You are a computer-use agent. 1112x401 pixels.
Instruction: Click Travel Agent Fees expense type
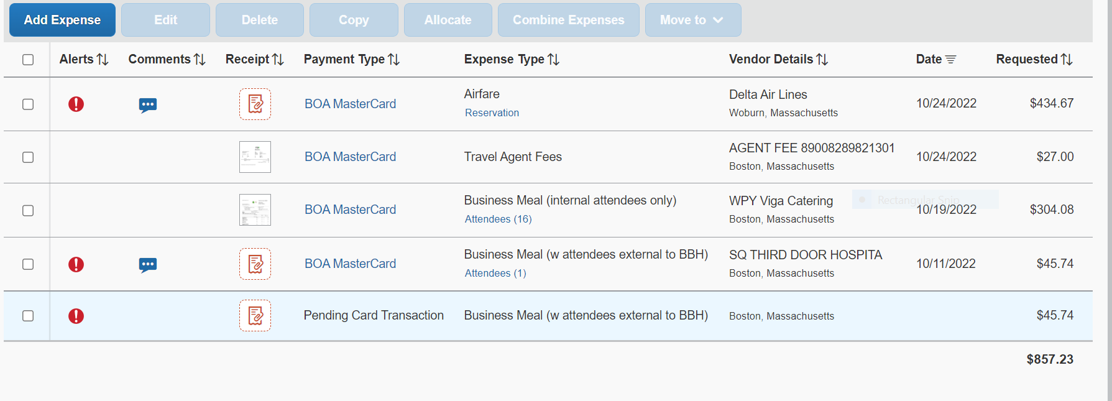coord(513,157)
